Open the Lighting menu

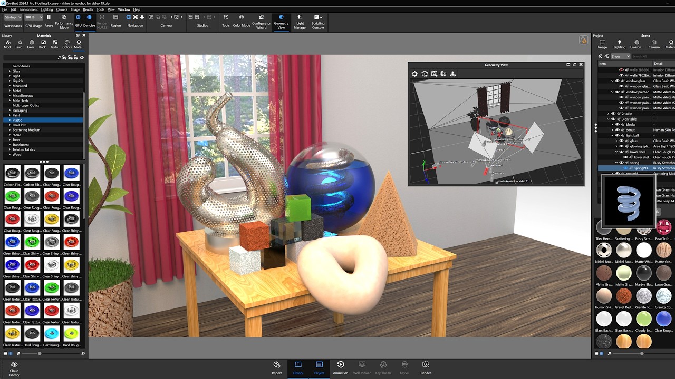(x=47, y=9)
